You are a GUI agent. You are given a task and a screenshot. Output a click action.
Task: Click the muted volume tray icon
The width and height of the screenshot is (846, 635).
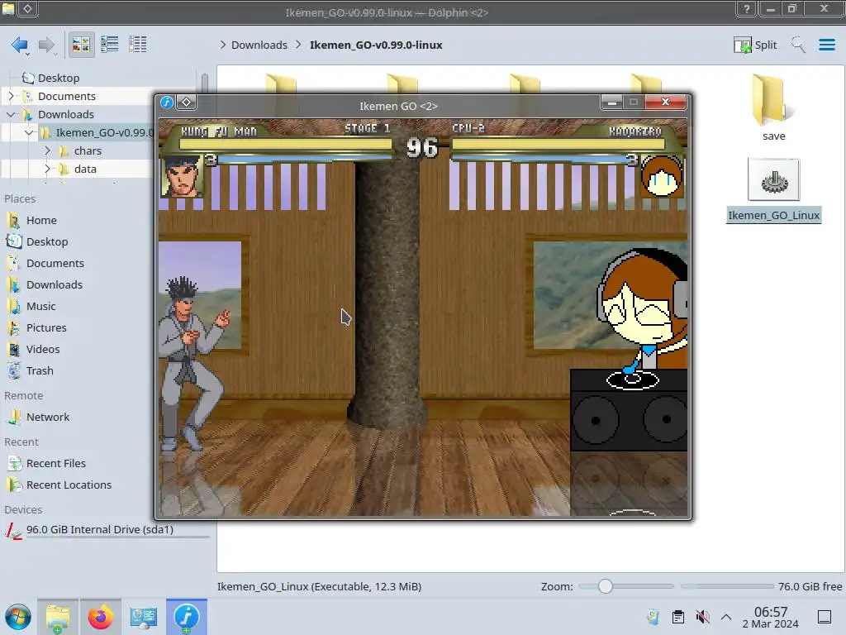(x=702, y=617)
